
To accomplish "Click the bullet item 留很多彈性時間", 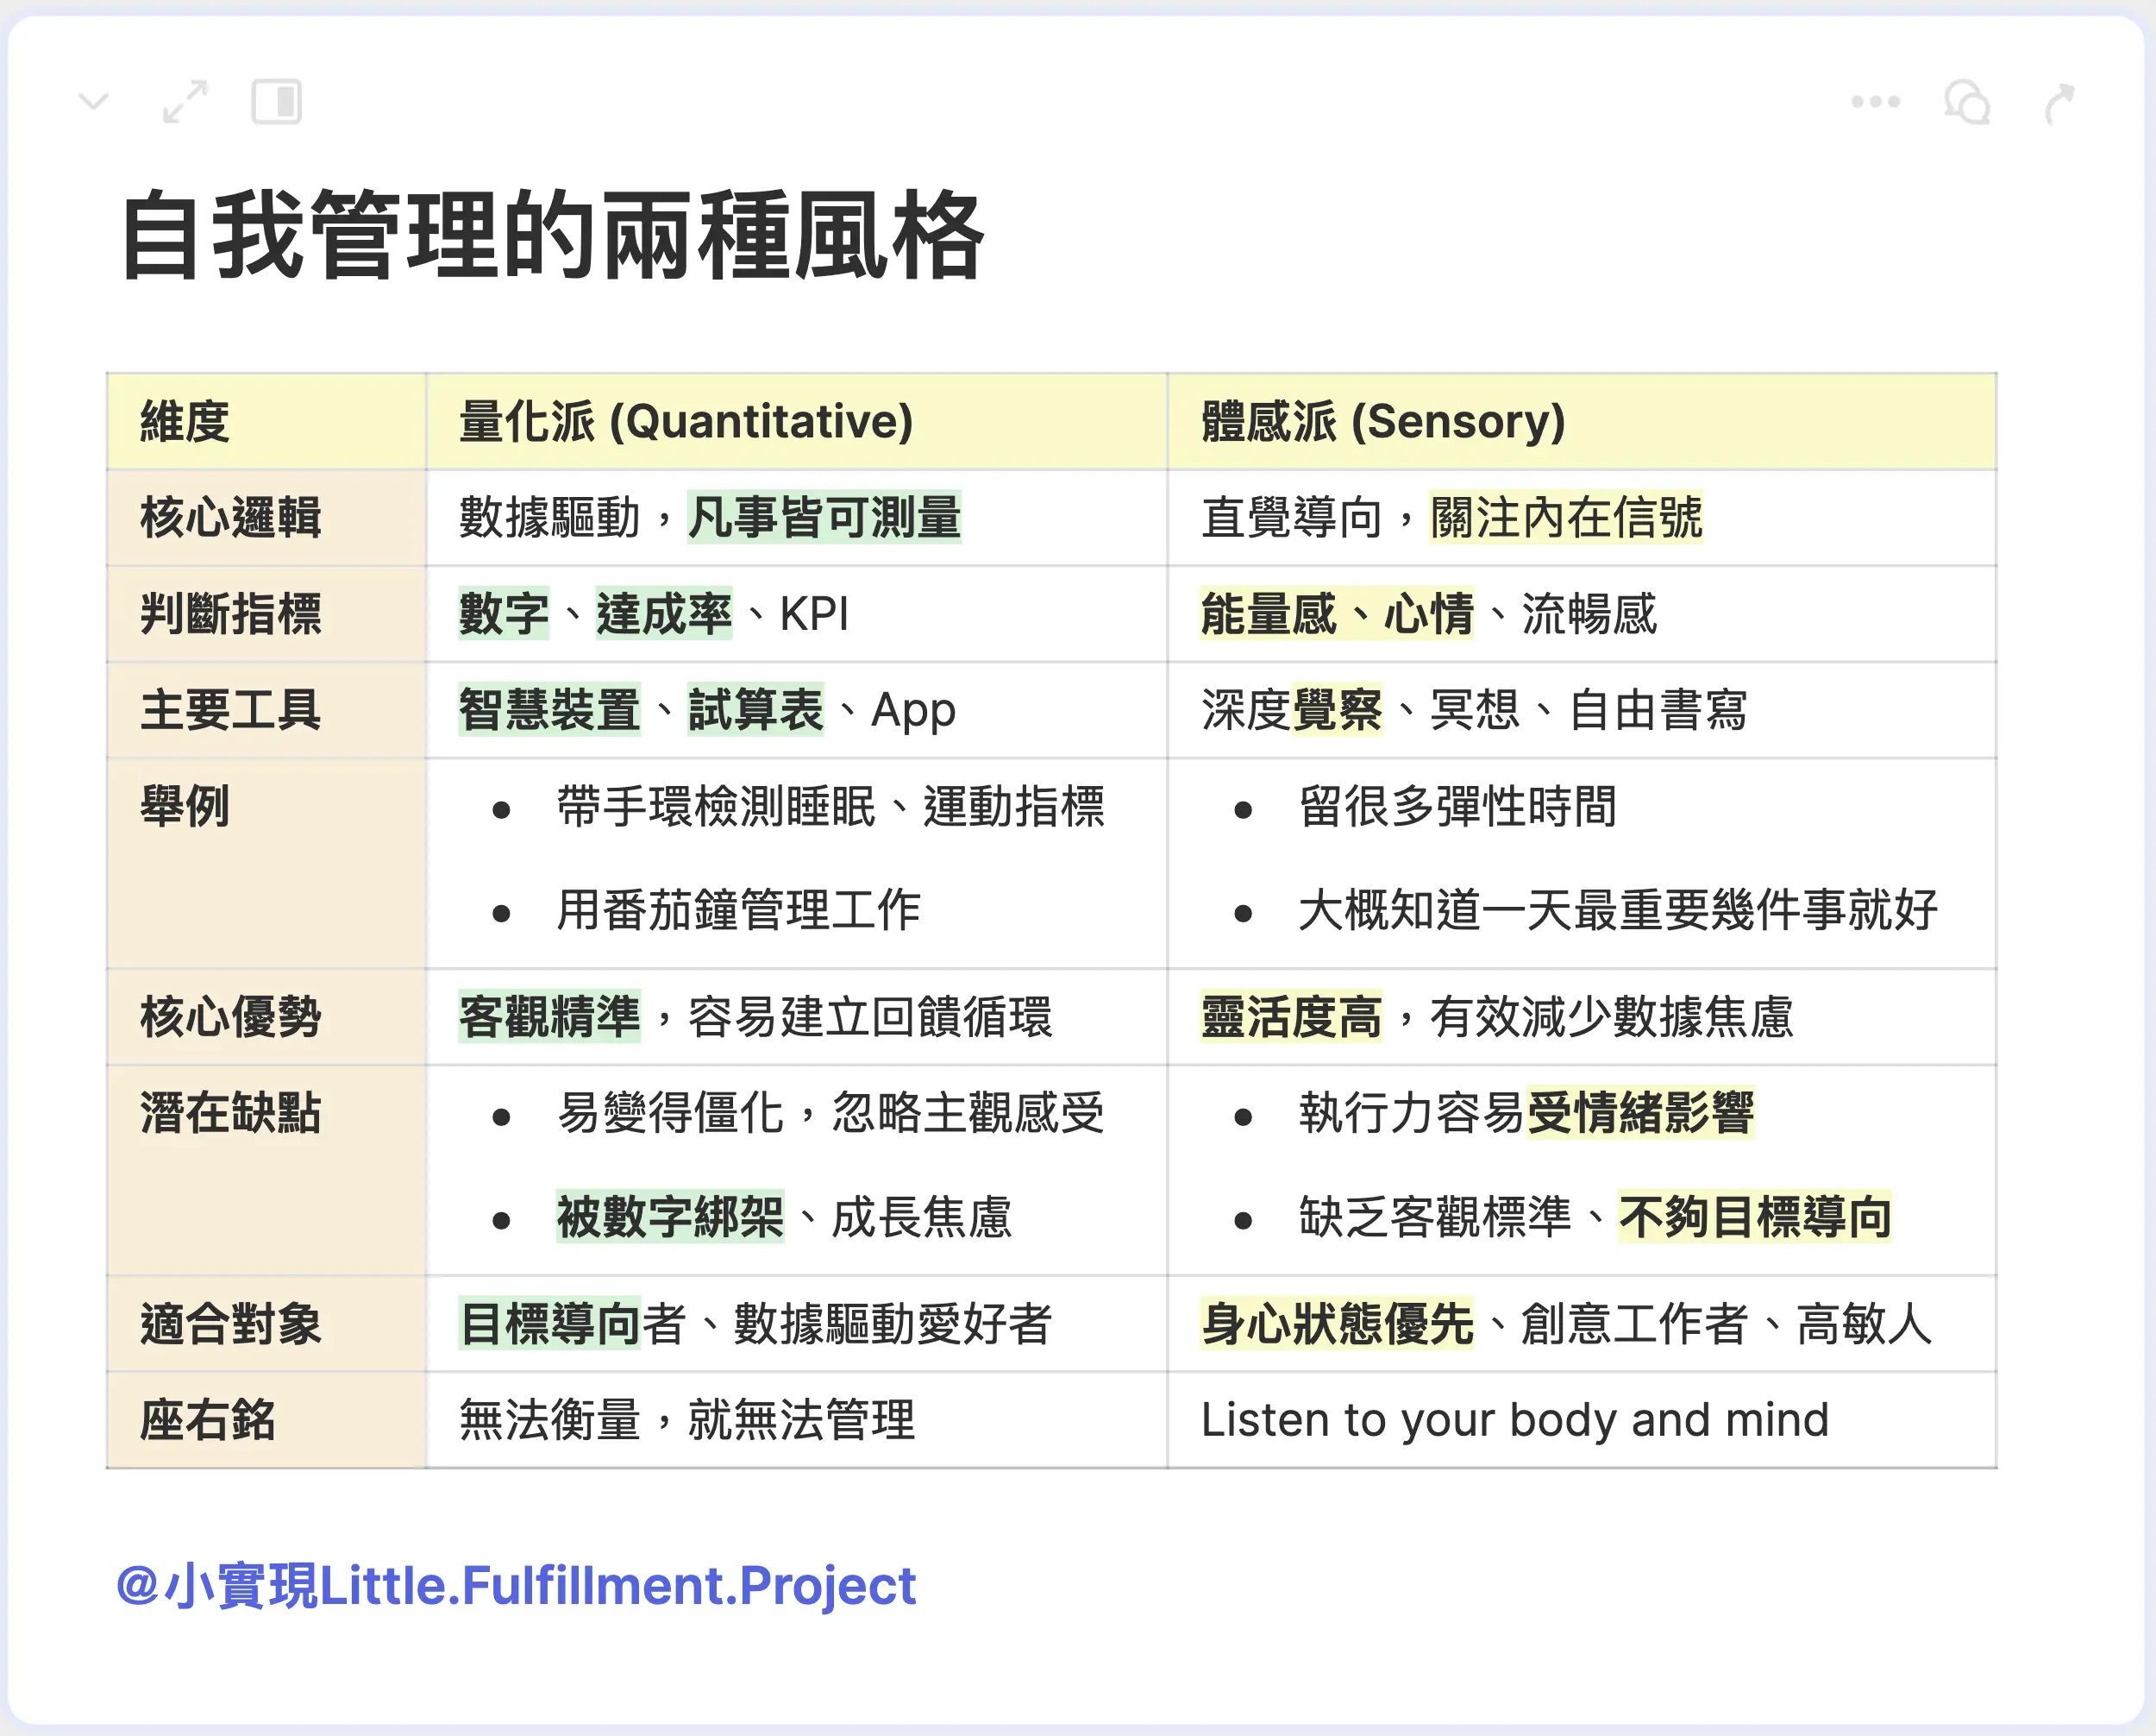I will pos(1457,807).
